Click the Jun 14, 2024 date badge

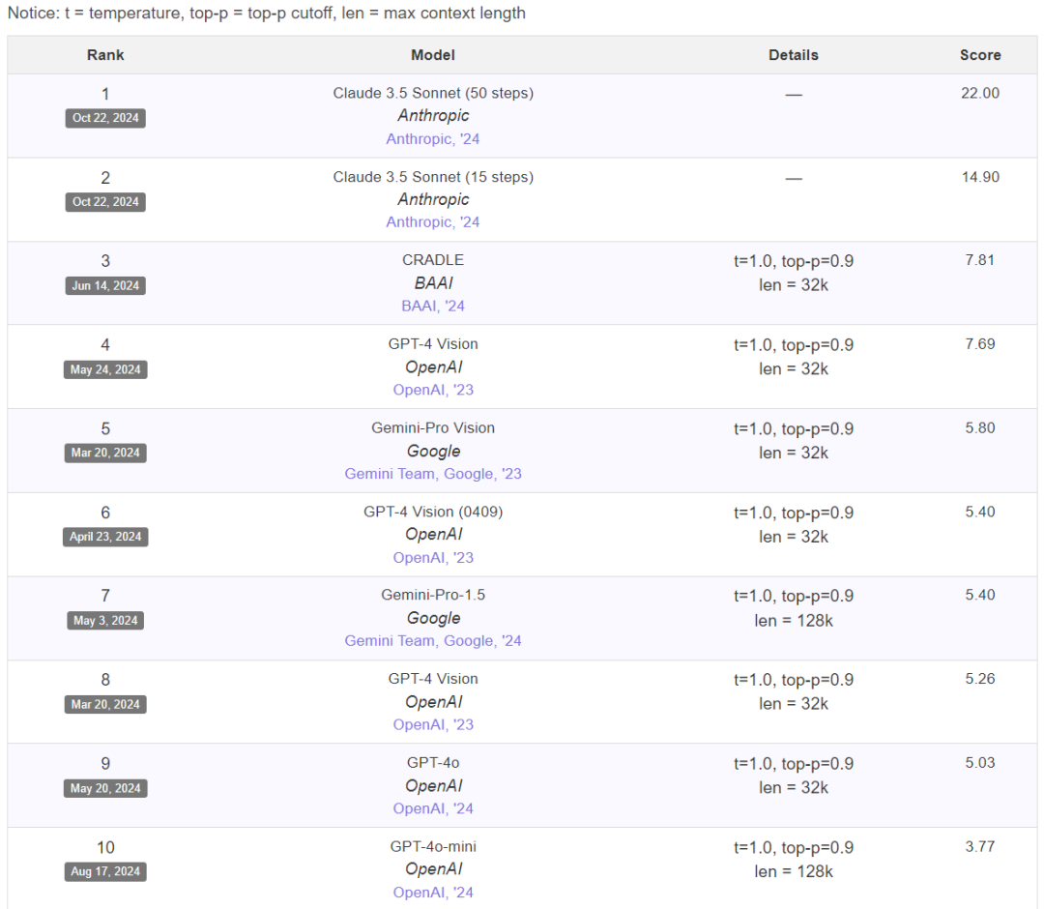(105, 285)
